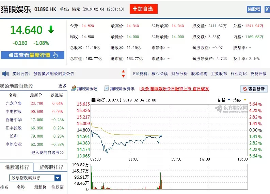Click the arrow button of the ranking dropdown
The width and height of the screenshot is (270, 194).
tap(58, 178)
